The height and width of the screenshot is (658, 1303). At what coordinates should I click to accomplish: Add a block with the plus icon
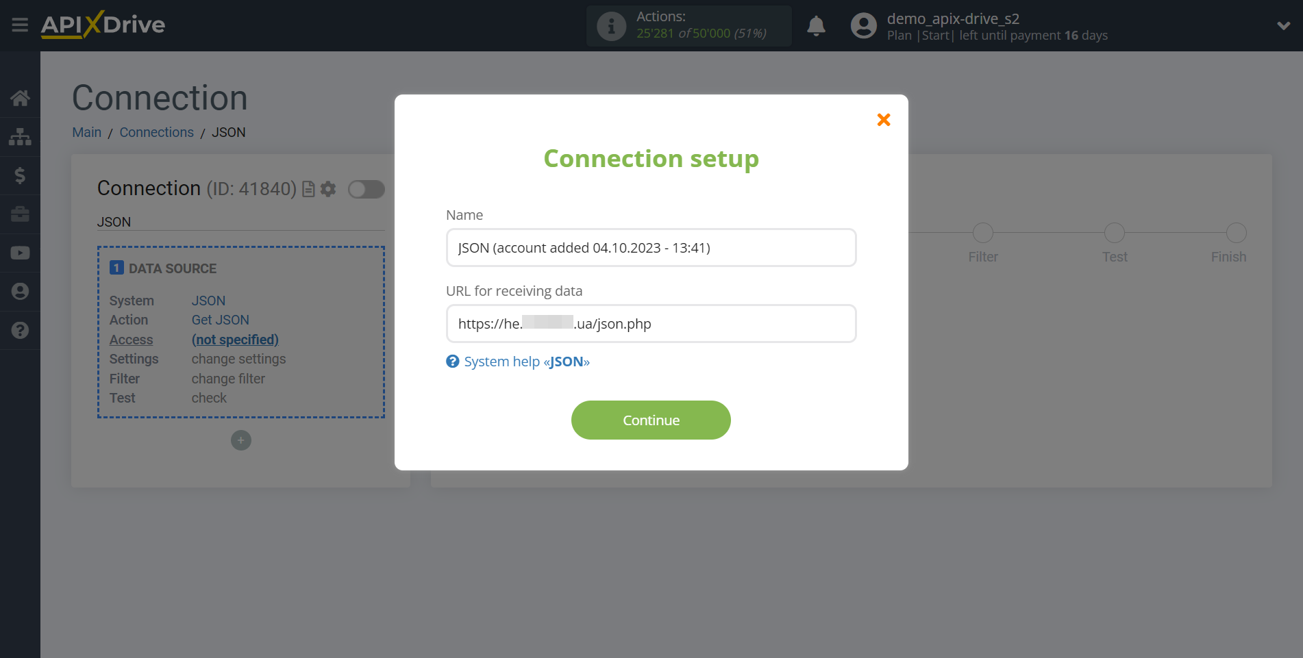(241, 440)
